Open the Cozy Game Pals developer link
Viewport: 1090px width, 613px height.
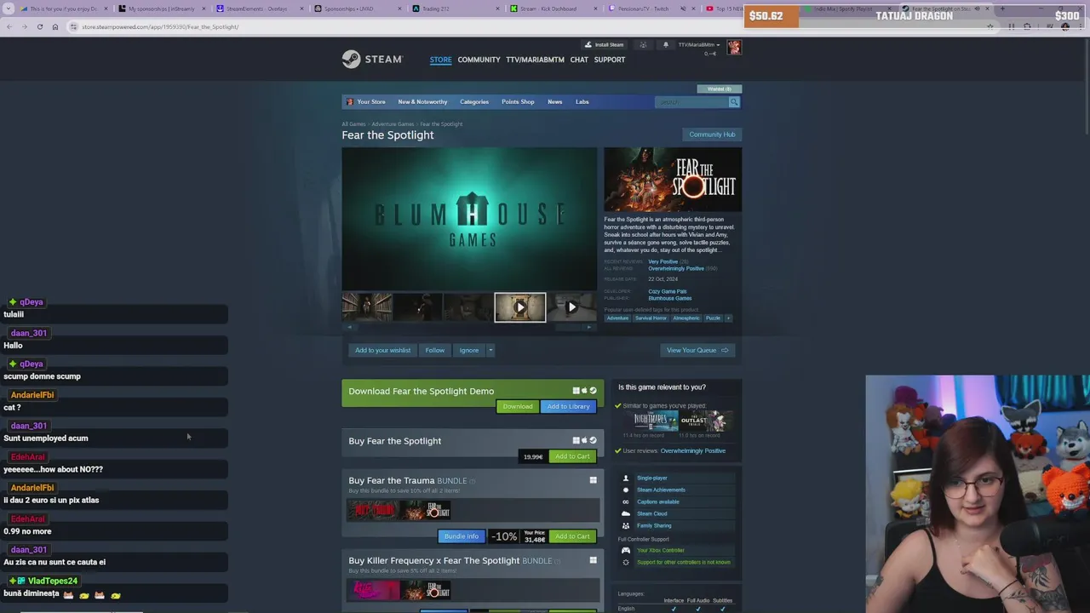coord(667,291)
